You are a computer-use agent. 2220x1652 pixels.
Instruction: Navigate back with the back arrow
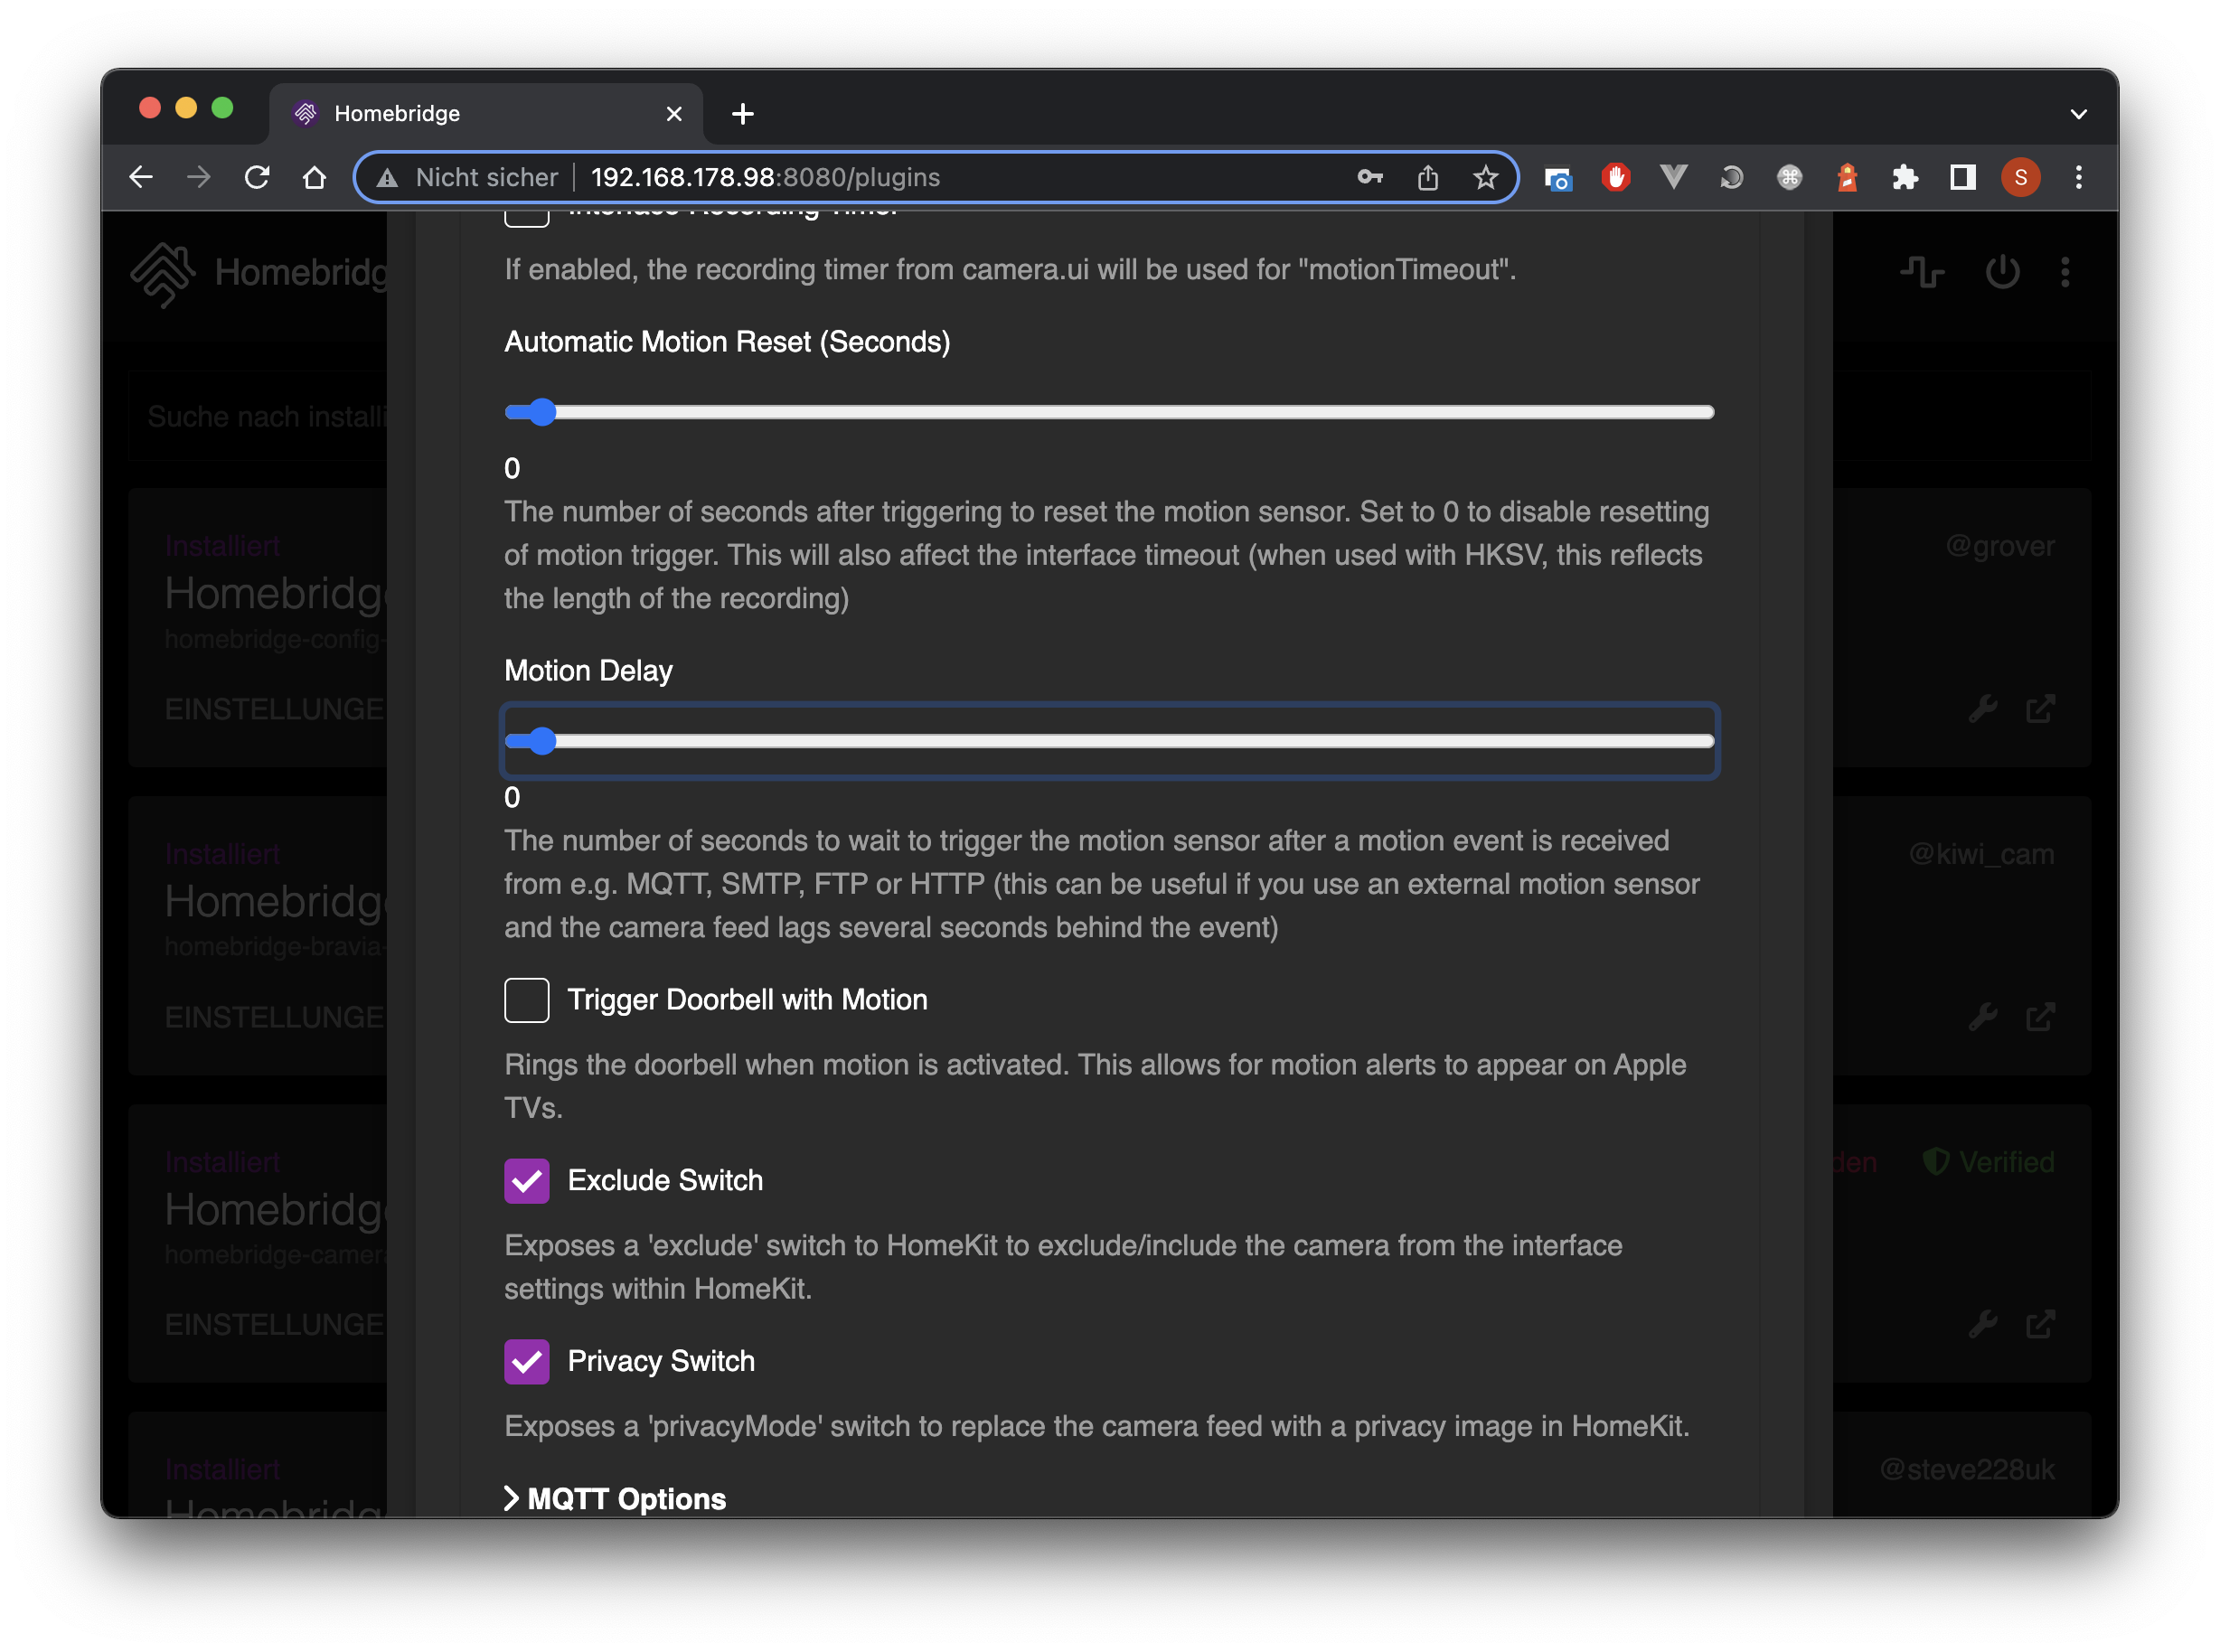click(x=141, y=177)
